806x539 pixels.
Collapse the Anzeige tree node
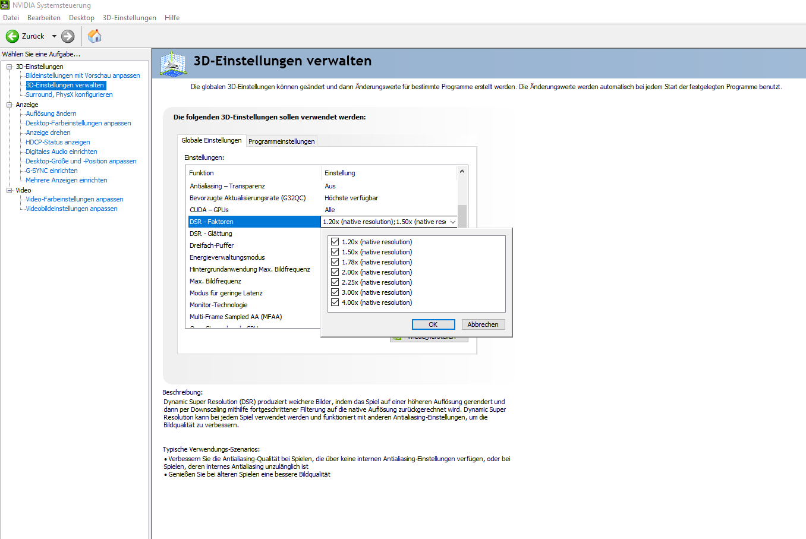(9, 105)
